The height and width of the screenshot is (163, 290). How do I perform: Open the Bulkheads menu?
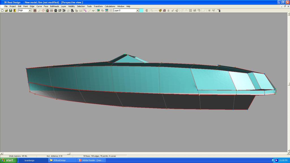(x=55, y=6)
